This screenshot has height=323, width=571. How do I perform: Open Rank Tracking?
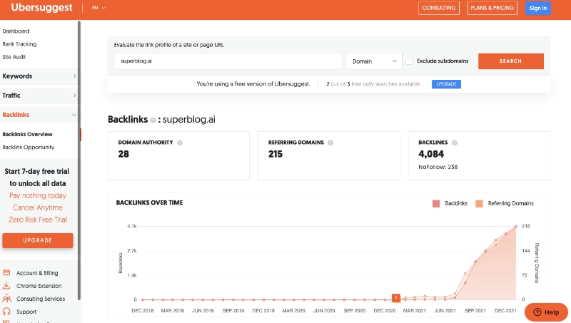click(x=19, y=44)
